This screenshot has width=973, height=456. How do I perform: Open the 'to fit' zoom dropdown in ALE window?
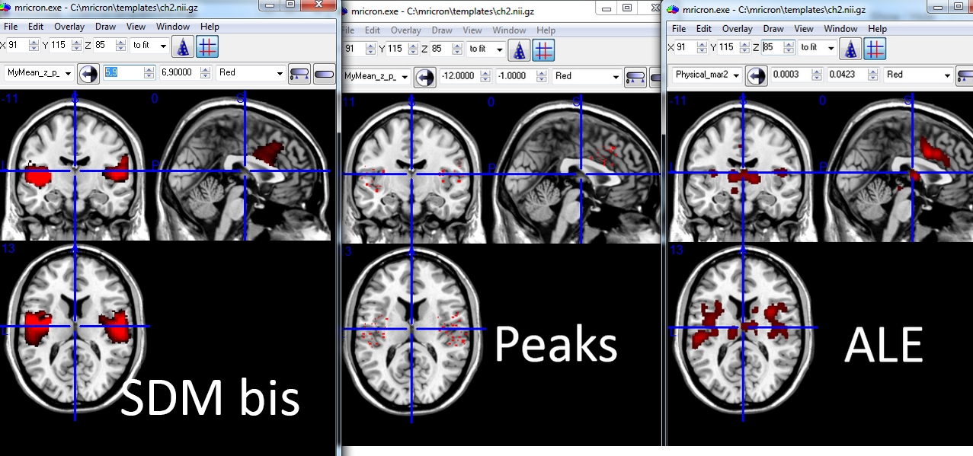coord(817,47)
